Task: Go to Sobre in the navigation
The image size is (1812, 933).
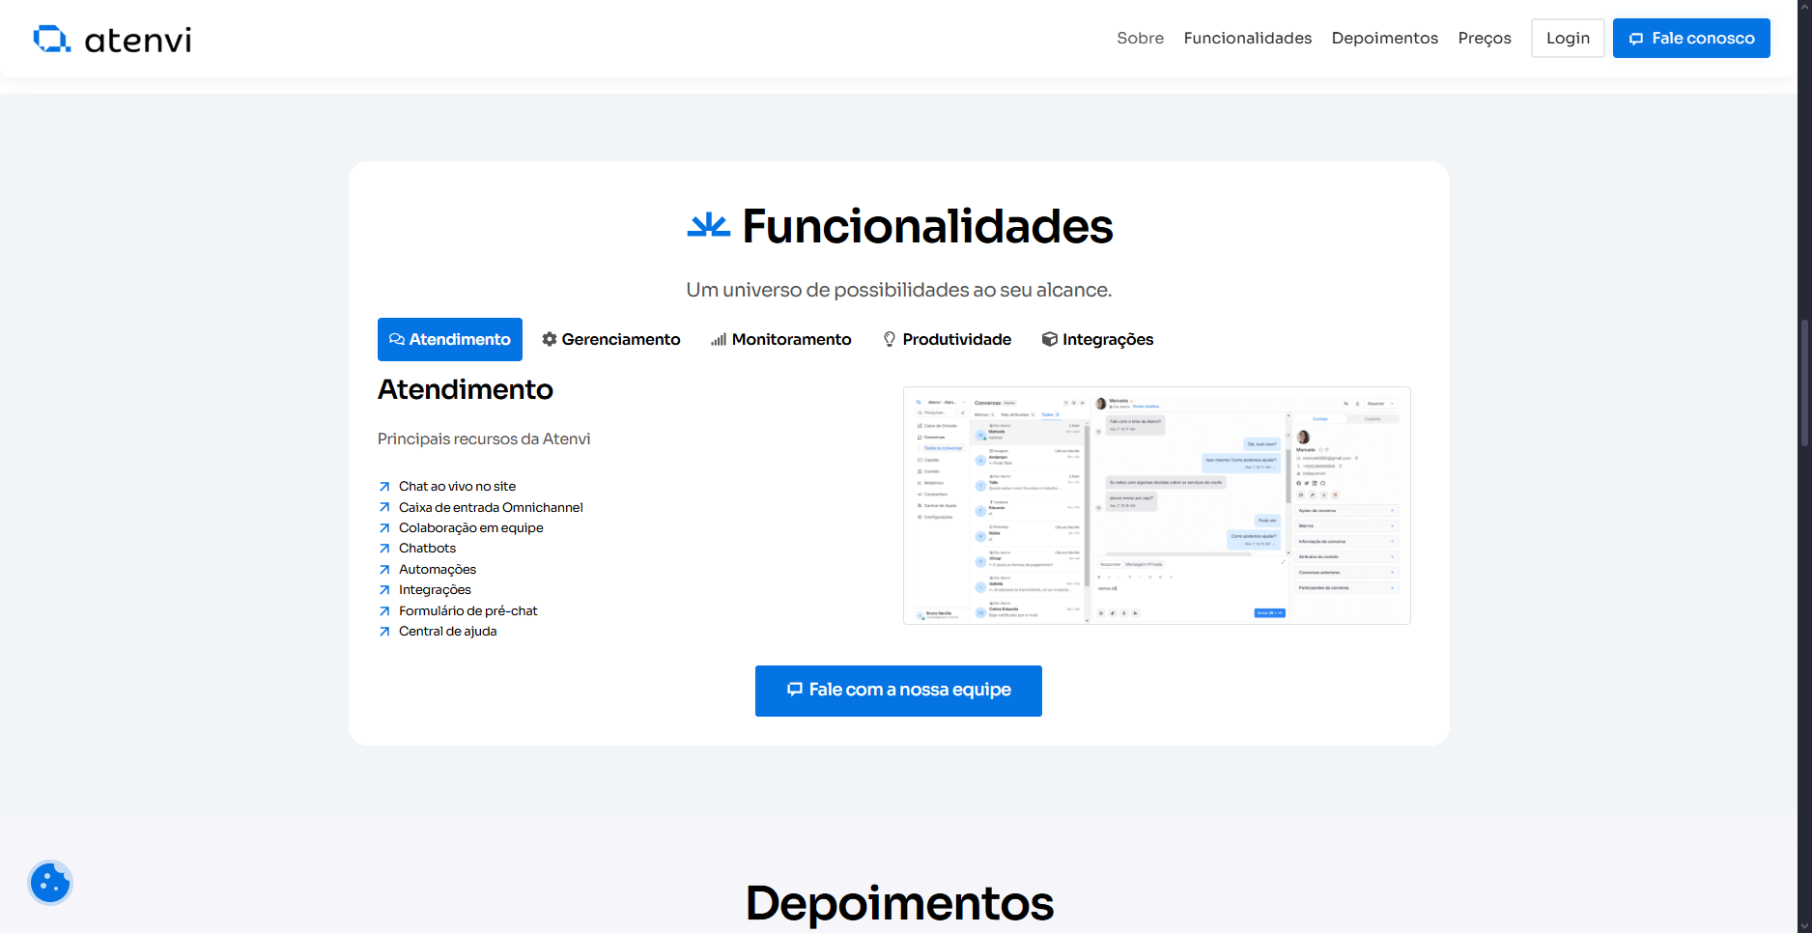Action: (x=1140, y=38)
